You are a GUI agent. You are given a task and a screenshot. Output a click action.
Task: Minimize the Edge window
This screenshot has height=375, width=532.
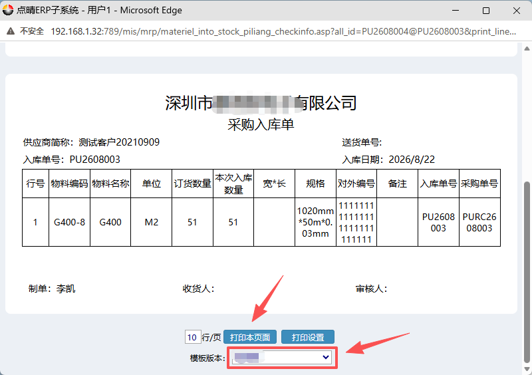pyautogui.click(x=456, y=11)
